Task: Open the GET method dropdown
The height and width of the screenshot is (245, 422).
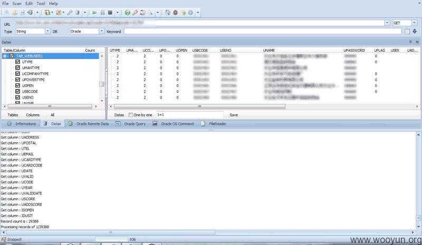Action: tap(415, 23)
